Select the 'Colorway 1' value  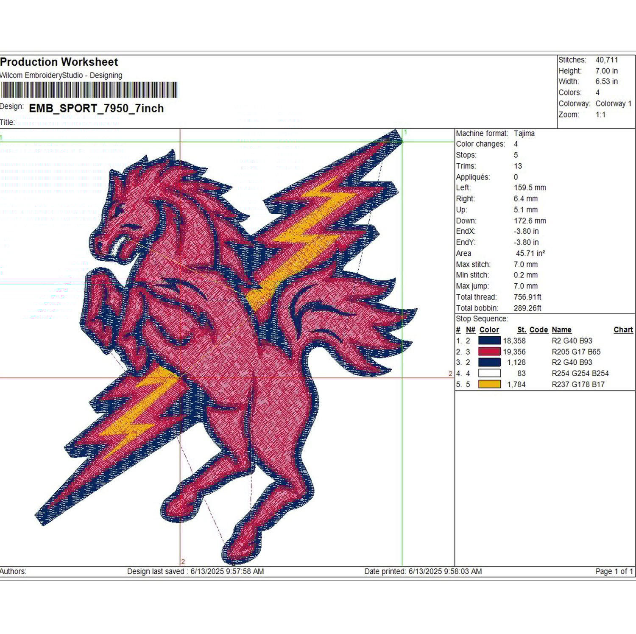coord(614,103)
